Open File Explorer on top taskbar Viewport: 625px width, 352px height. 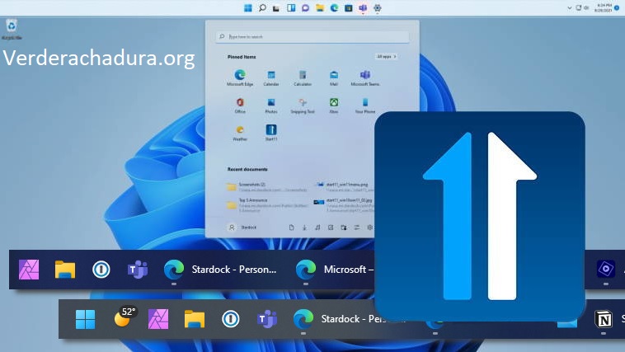pyautogui.click(x=320, y=8)
